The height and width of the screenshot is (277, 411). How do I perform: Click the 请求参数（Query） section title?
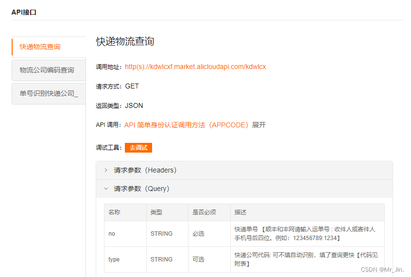coord(141,189)
